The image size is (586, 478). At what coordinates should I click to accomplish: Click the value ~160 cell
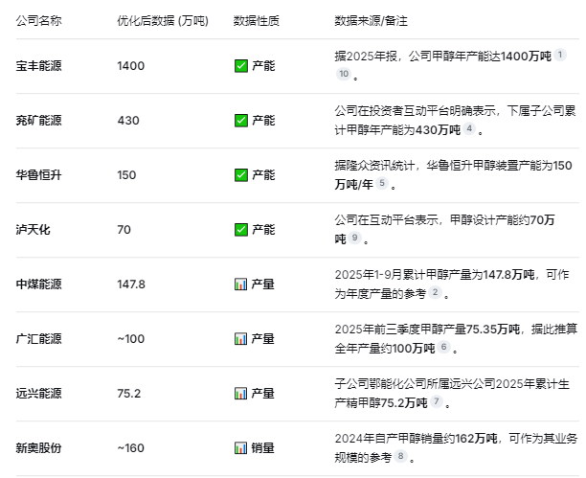[131, 448]
